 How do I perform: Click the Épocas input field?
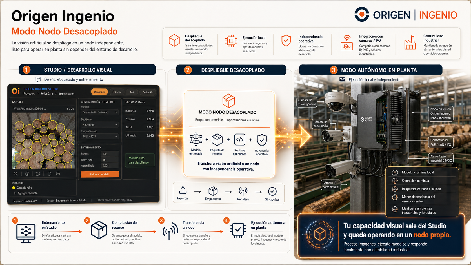(110, 153)
